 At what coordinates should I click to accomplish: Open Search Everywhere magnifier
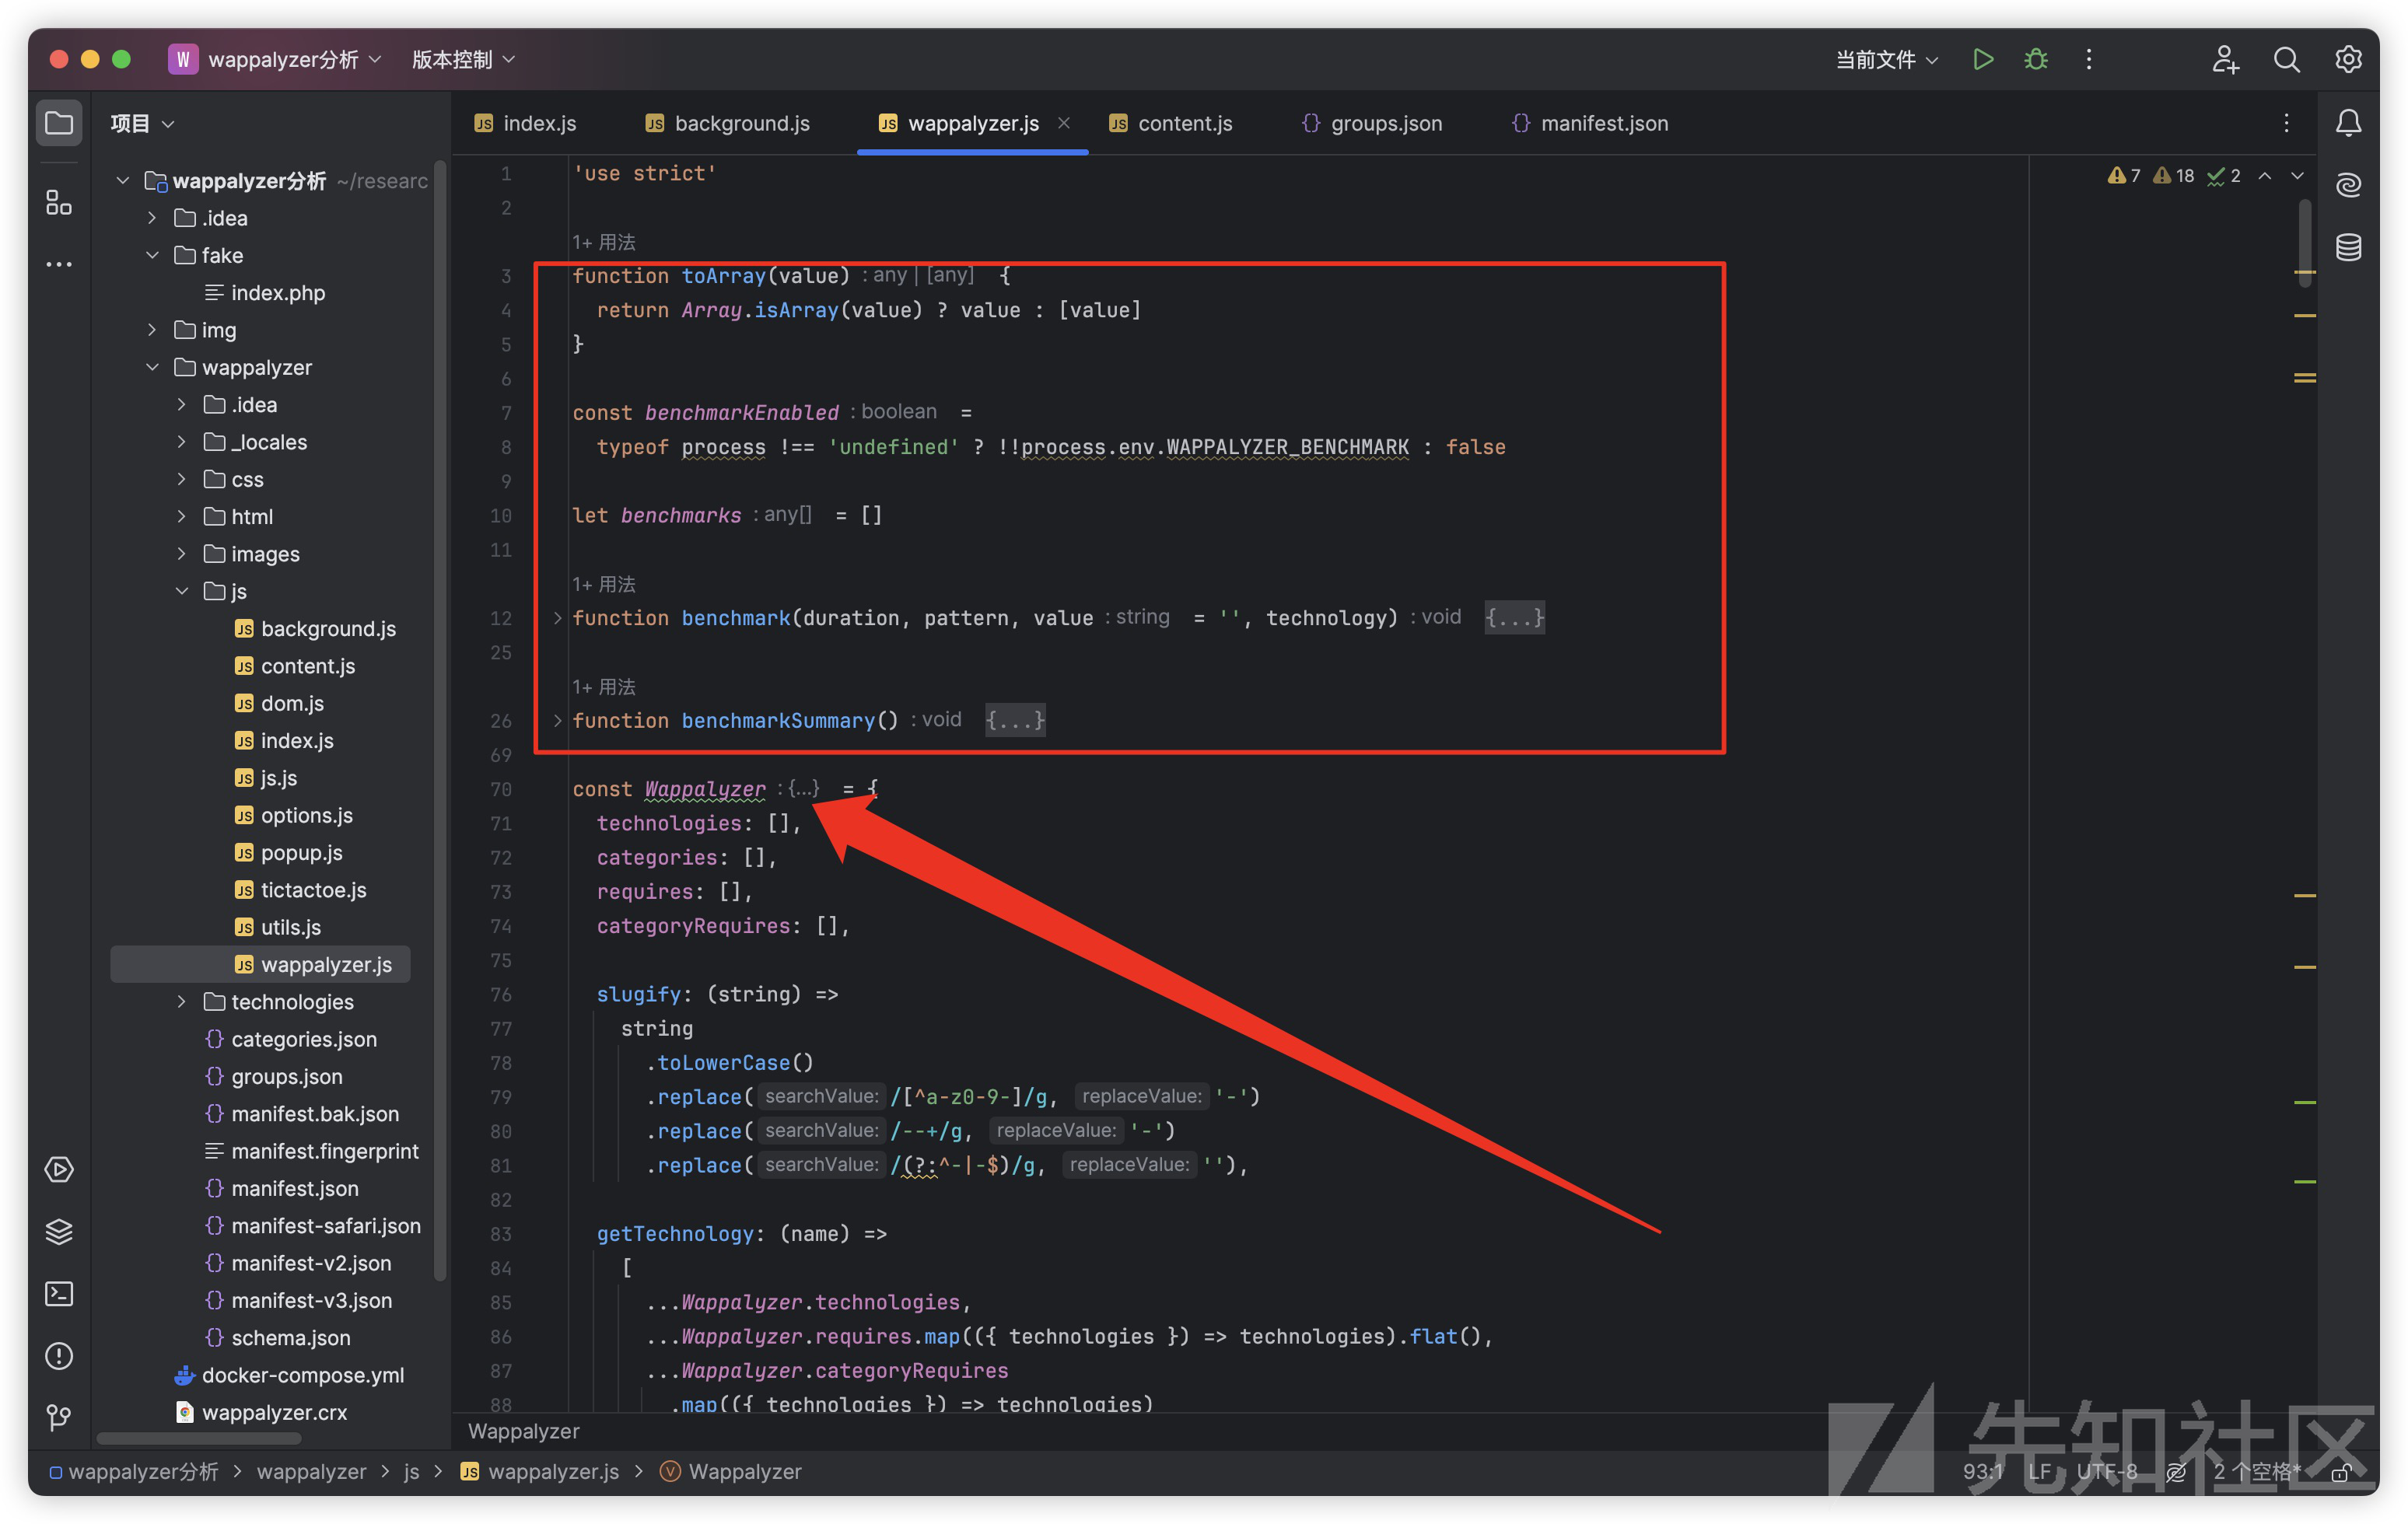[x=2286, y=60]
